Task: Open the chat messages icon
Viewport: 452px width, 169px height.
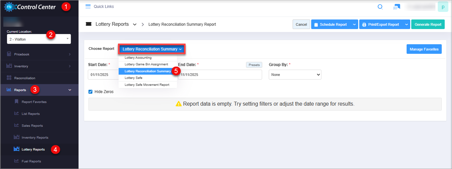Action: [397, 7]
